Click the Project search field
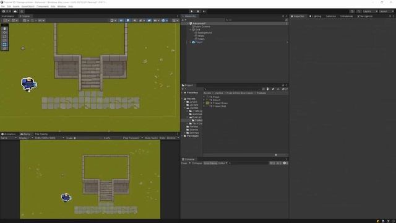 [x=233, y=89]
